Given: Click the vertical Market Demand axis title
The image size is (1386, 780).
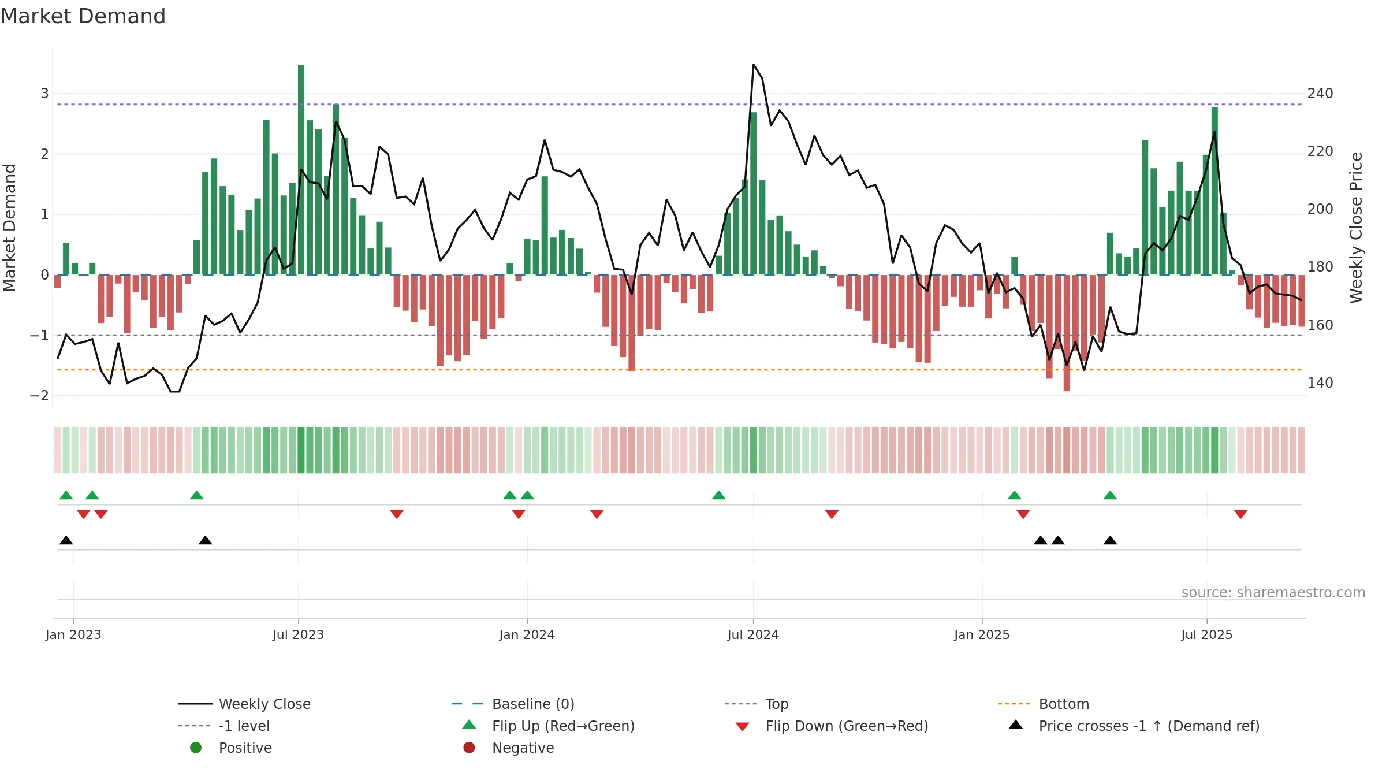Looking at the screenshot, I should (9, 228).
